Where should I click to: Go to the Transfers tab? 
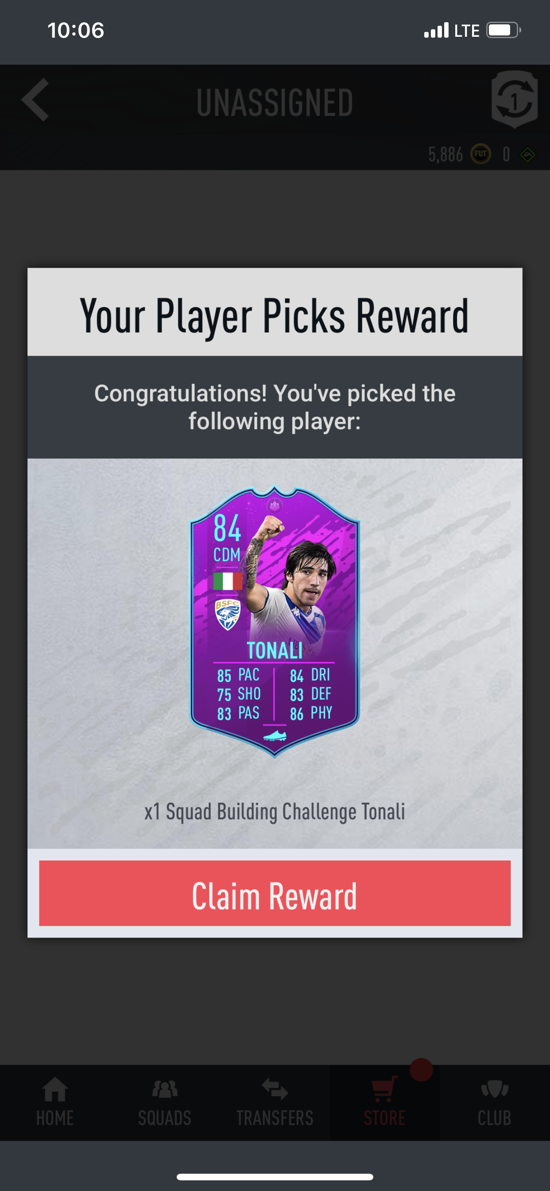[x=275, y=1103]
